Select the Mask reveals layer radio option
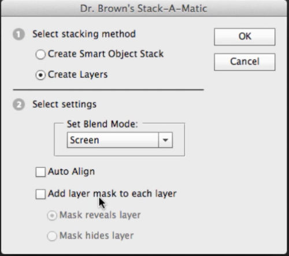Viewport: 289px width, 256px height. tap(52, 216)
